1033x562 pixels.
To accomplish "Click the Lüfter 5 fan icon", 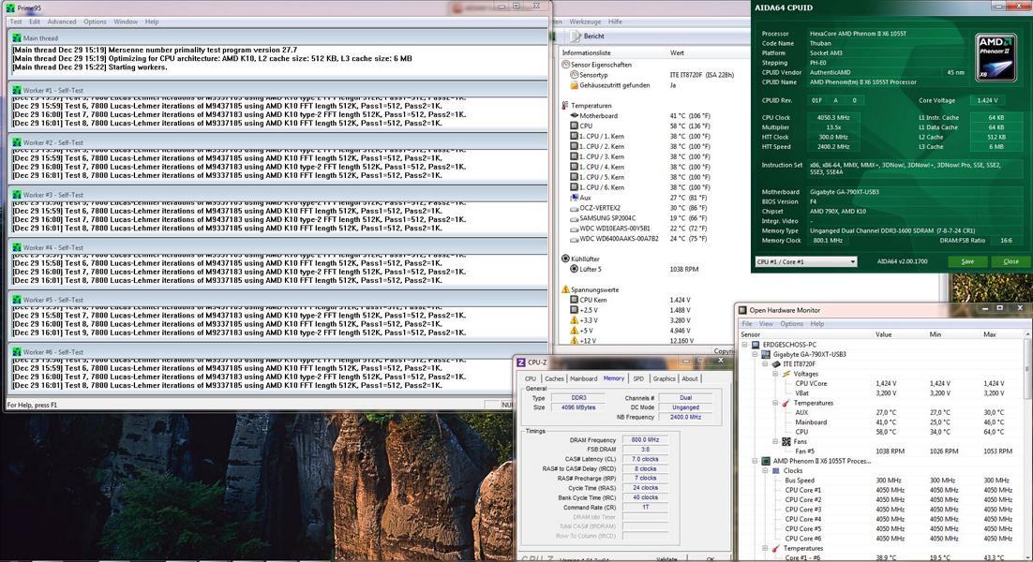I will pyautogui.click(x=574, y=269).
